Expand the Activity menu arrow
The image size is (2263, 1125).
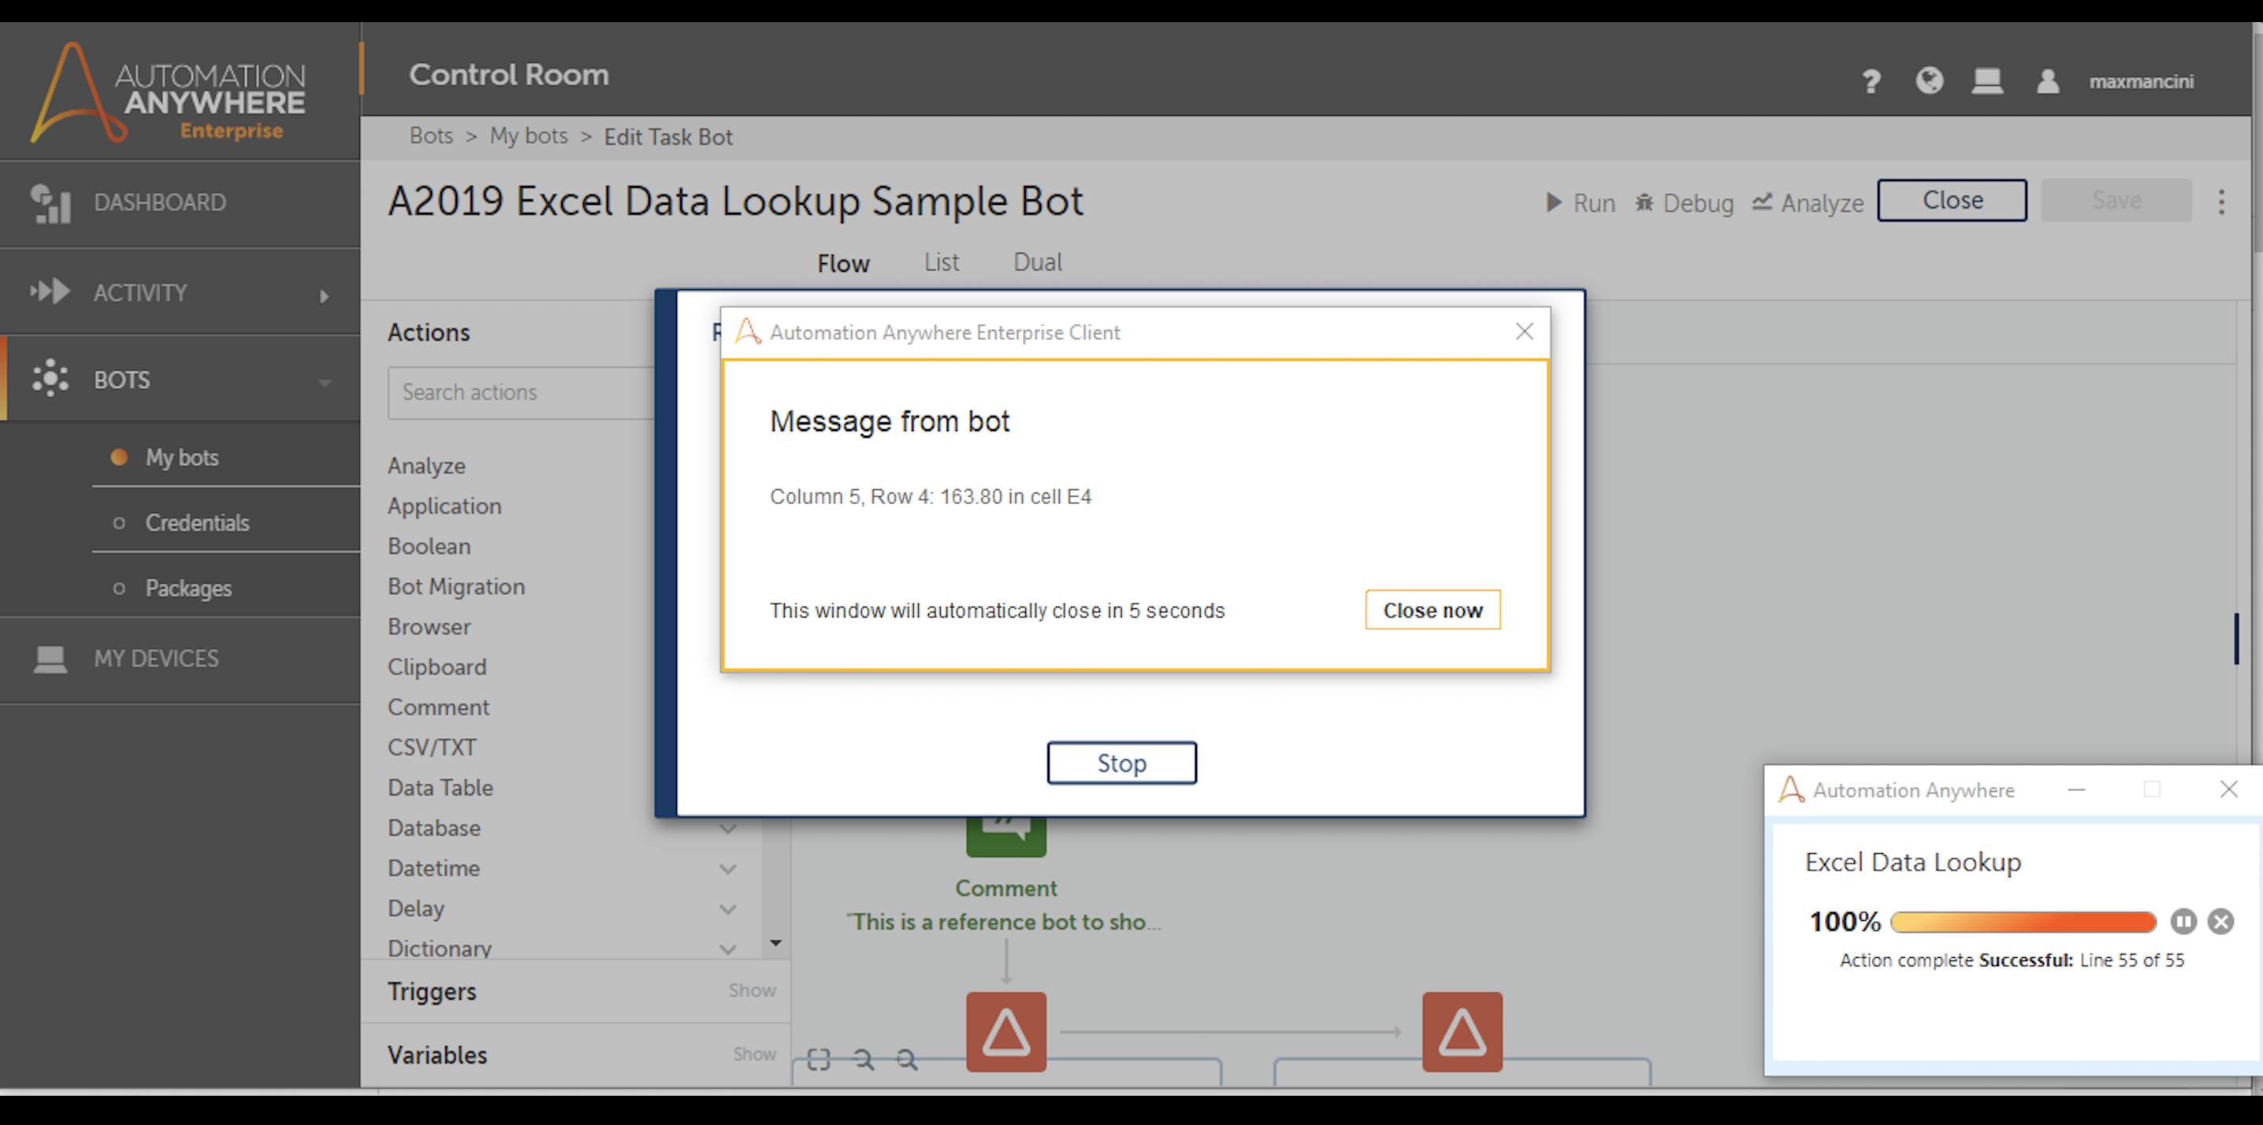click(x=324, y=296)
